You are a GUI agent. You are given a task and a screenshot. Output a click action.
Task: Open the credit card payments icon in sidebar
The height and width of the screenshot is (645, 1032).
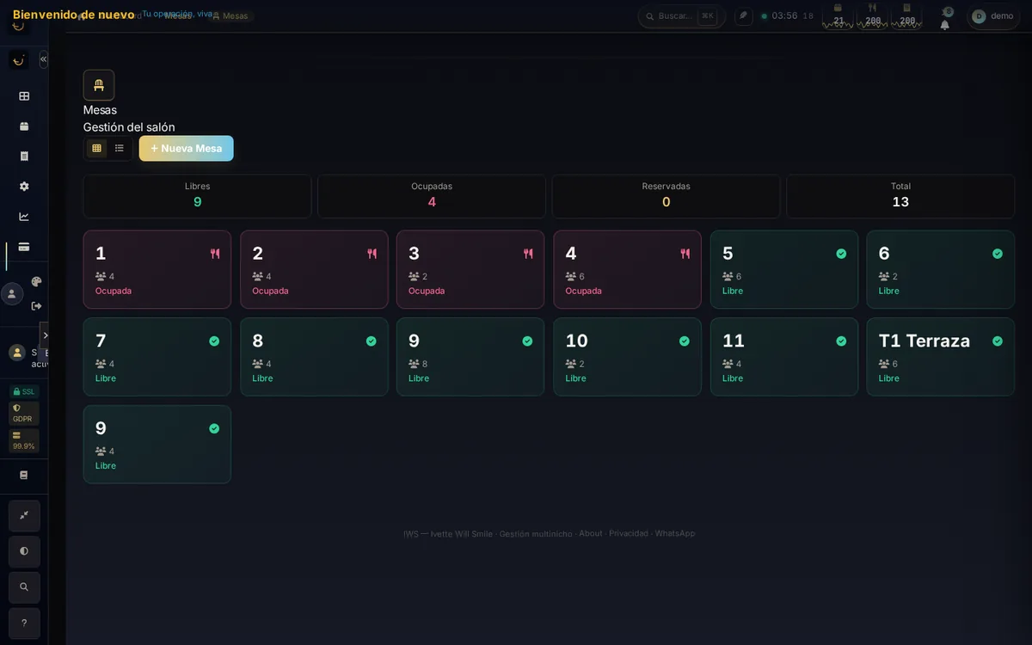(24, 247)
